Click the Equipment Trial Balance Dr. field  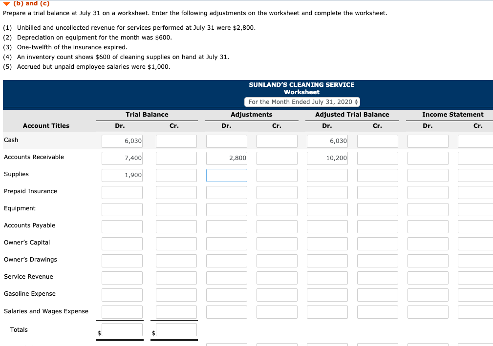coord(122,209)
